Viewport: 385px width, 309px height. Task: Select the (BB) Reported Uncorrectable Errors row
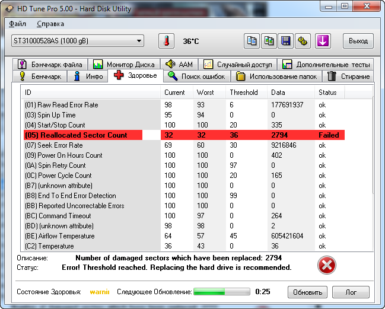184,205
